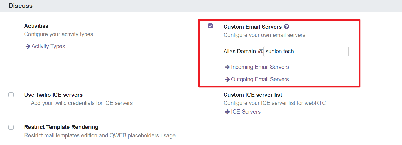Disable the Custom Email Servers checkbox
402x145 pixels.
(210, 26)
